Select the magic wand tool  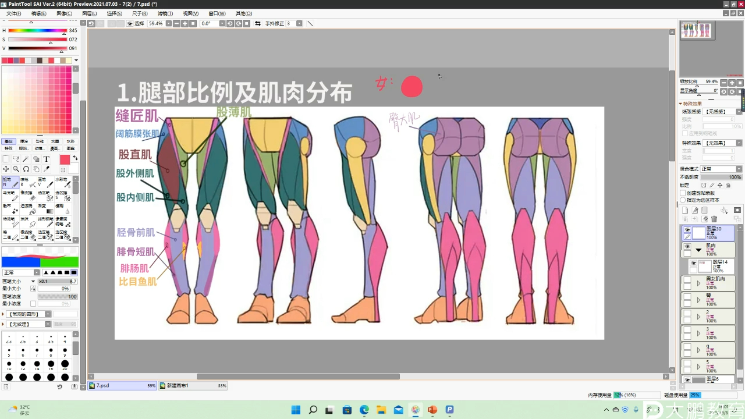[x=26, y=159]
